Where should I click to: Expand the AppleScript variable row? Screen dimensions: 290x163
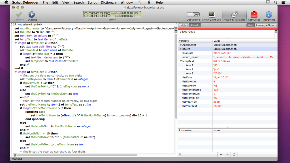click(181, 45)
